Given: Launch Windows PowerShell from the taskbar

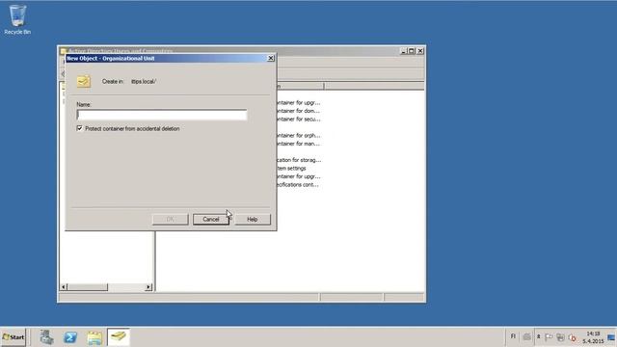Looking at the screenshot, I should point(70,337).
